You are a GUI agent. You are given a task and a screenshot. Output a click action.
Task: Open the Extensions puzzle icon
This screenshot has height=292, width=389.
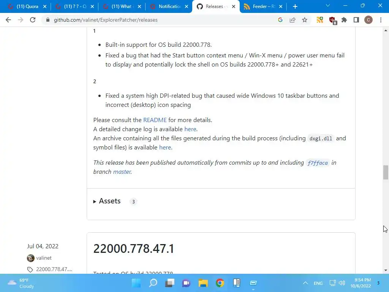(x=344, y=20)
